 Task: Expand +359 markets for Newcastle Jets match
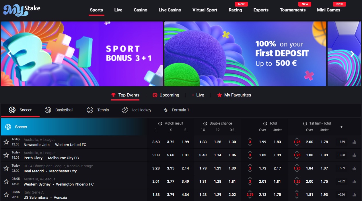pos(342,142)
